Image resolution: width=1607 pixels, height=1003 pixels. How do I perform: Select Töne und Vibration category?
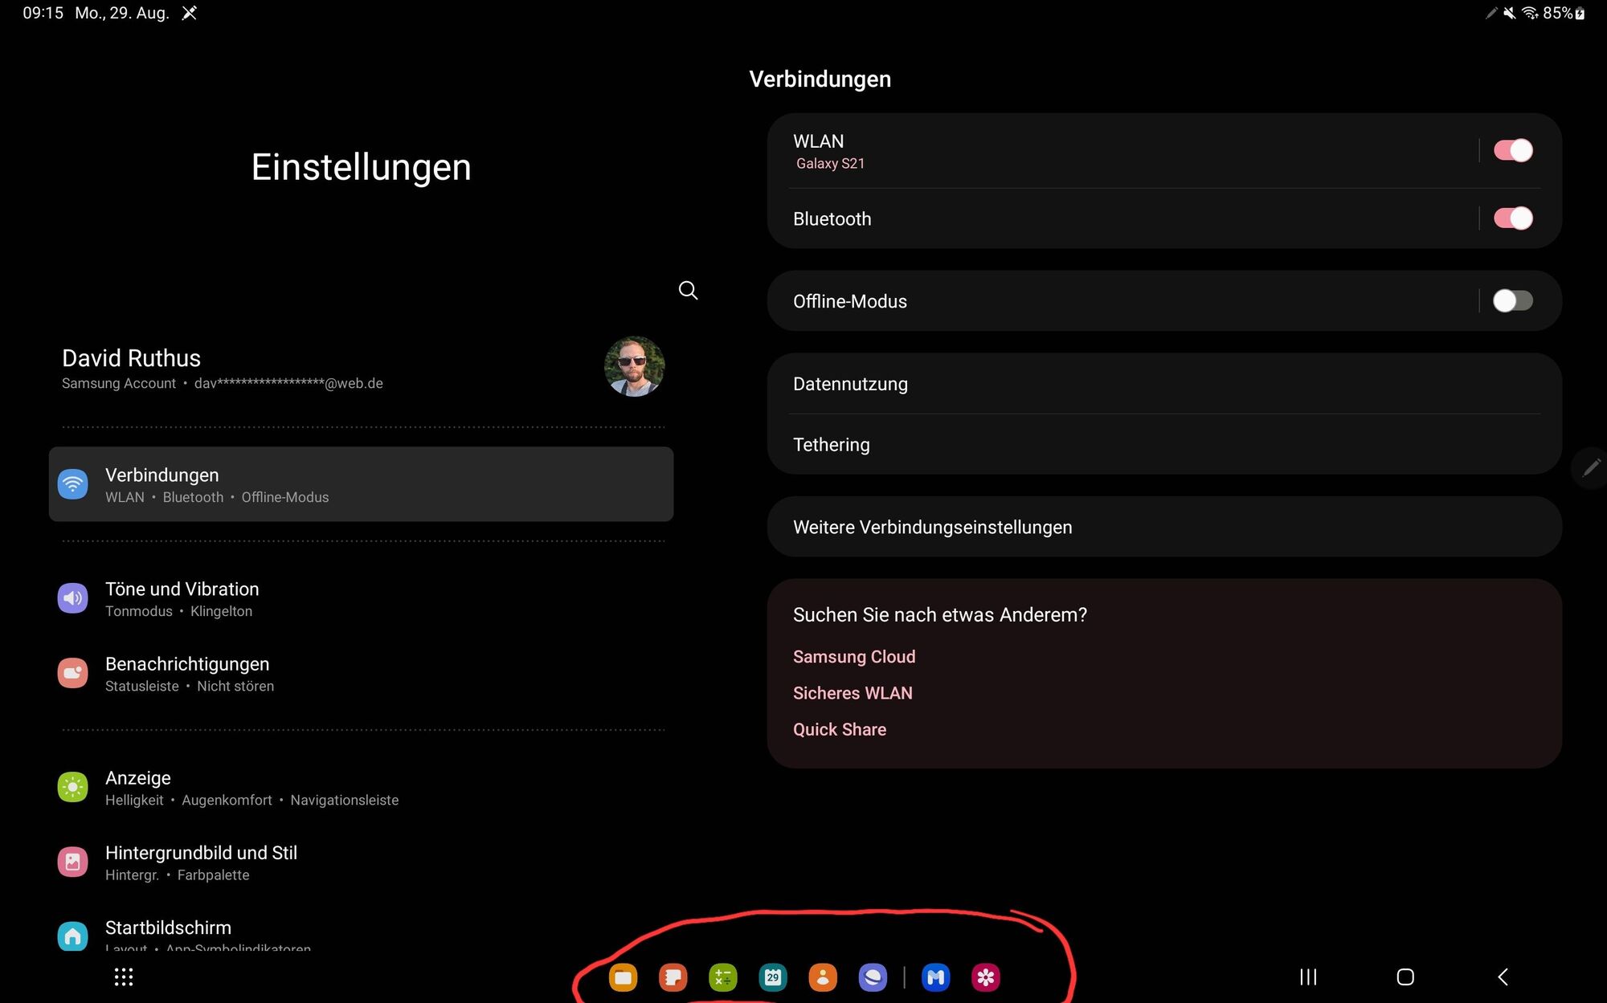pos(361,599)
